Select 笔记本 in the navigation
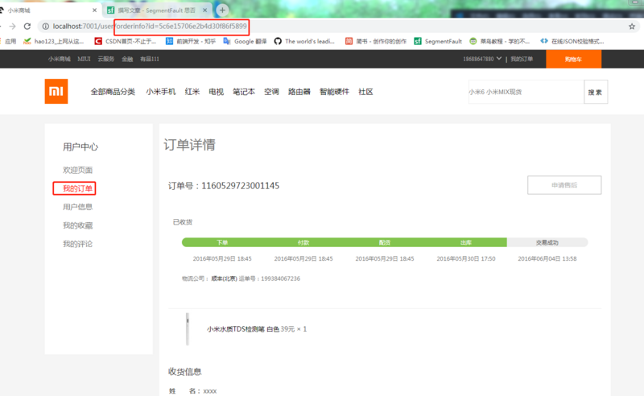Screen dimensions: 644x396 coord(244,92)
